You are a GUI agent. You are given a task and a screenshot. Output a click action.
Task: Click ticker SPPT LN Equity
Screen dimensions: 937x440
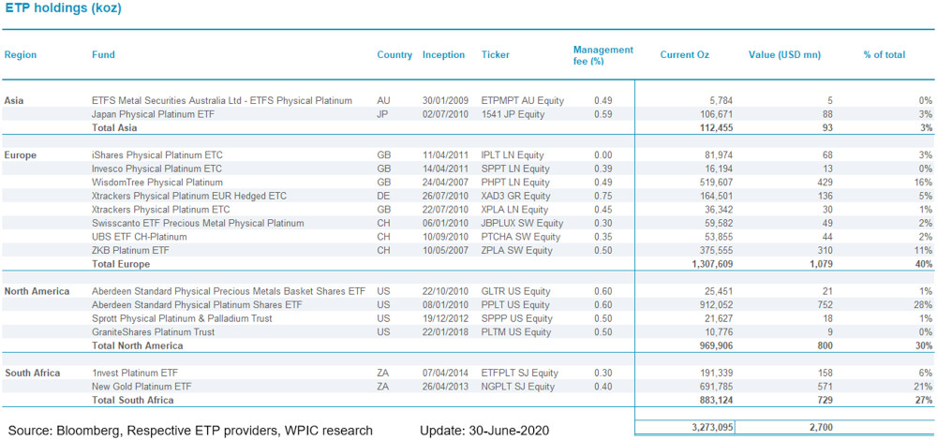[515, 169]
